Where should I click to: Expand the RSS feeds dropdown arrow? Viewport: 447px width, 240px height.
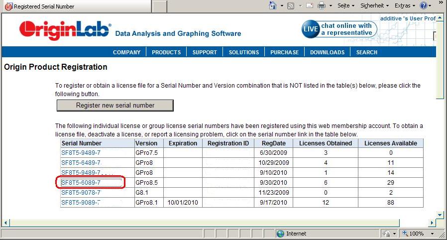pyautogui.click(x=300, y=5)
